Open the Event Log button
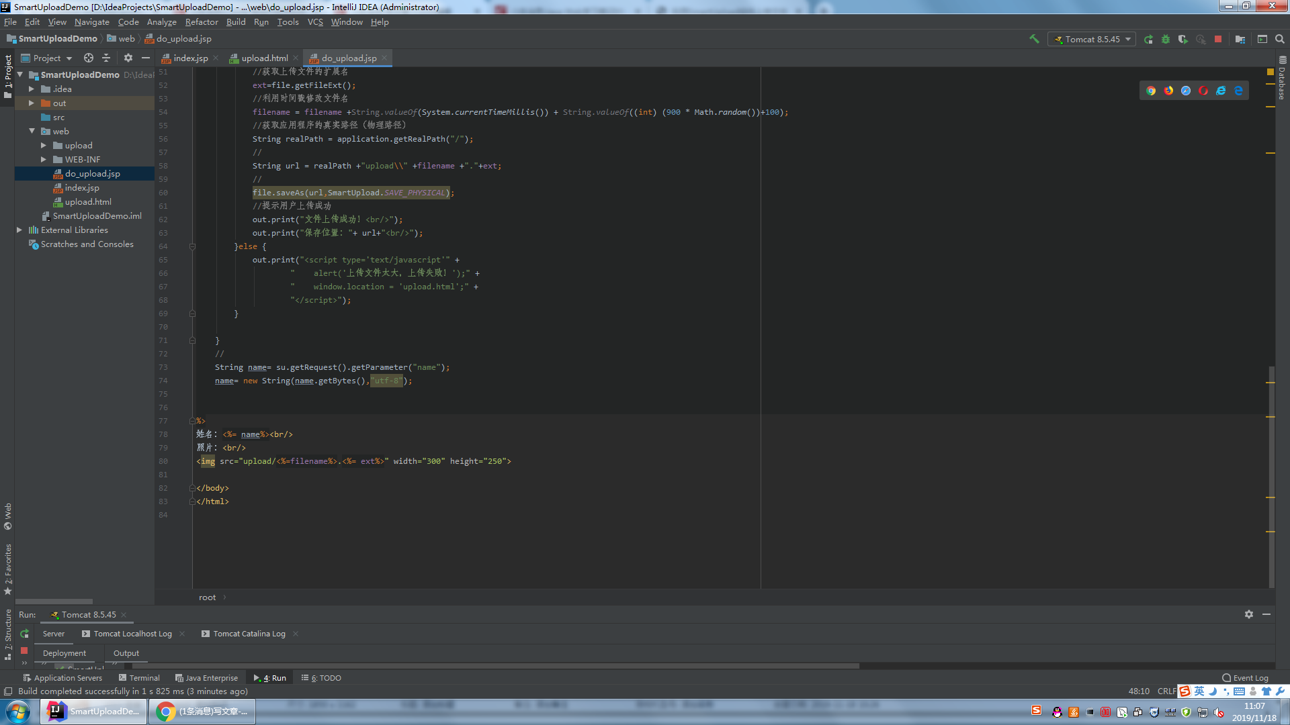1290x725 pixels. tap(1245, 678)
